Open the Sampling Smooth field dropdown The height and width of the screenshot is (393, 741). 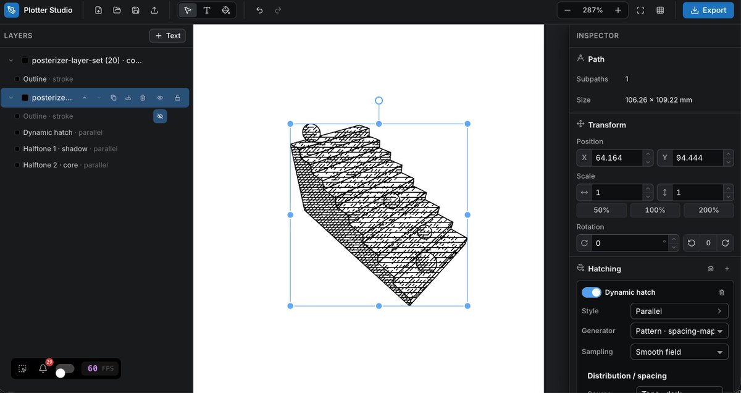click(x=679, y=352)
